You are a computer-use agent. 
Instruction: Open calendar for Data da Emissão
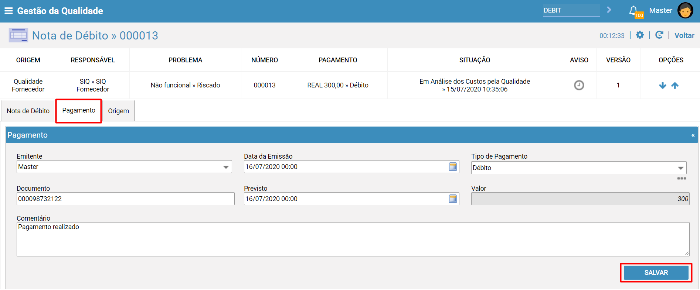(453, 167)
